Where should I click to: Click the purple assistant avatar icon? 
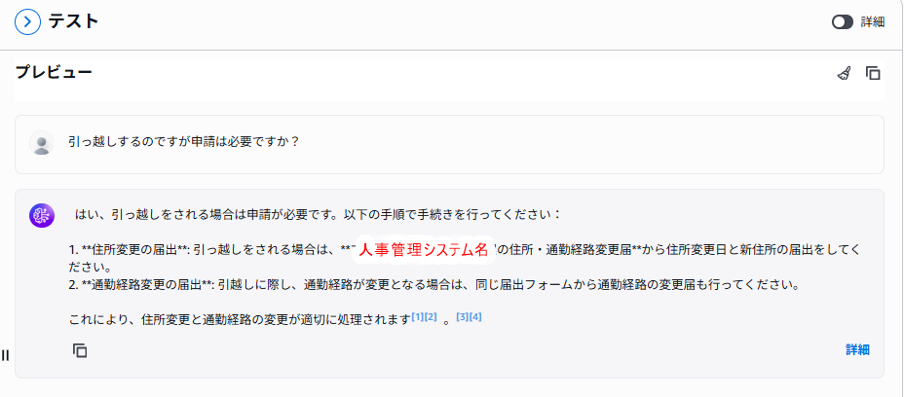pos(41,216)
